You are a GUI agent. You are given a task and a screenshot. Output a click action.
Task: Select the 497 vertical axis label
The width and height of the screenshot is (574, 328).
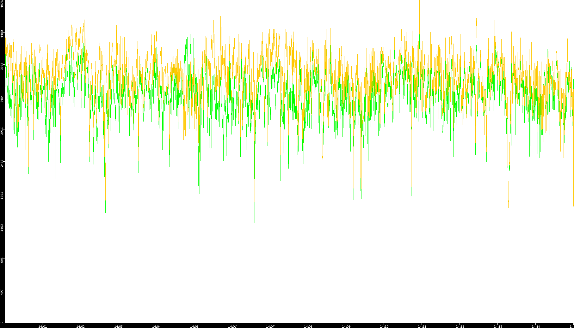click(x=2, y=292)
